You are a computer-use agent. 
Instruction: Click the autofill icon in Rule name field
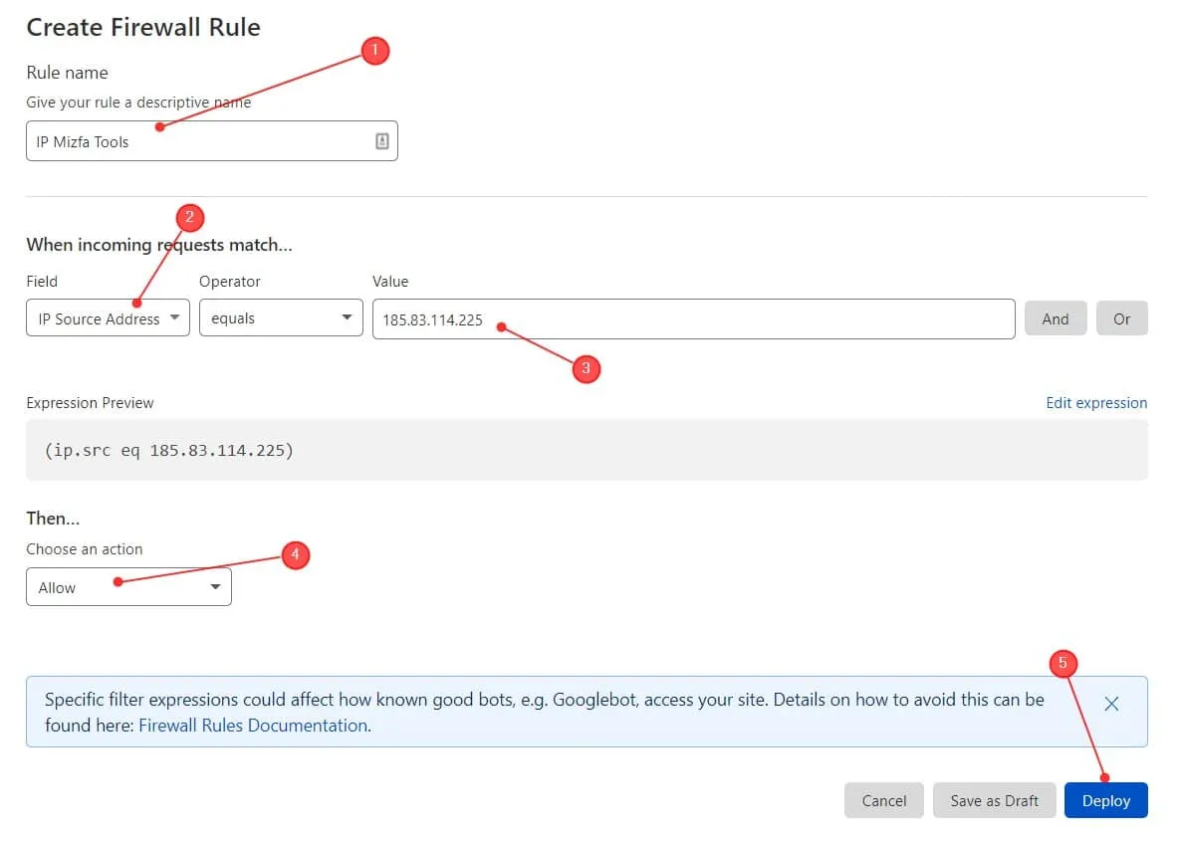(382, 141)
